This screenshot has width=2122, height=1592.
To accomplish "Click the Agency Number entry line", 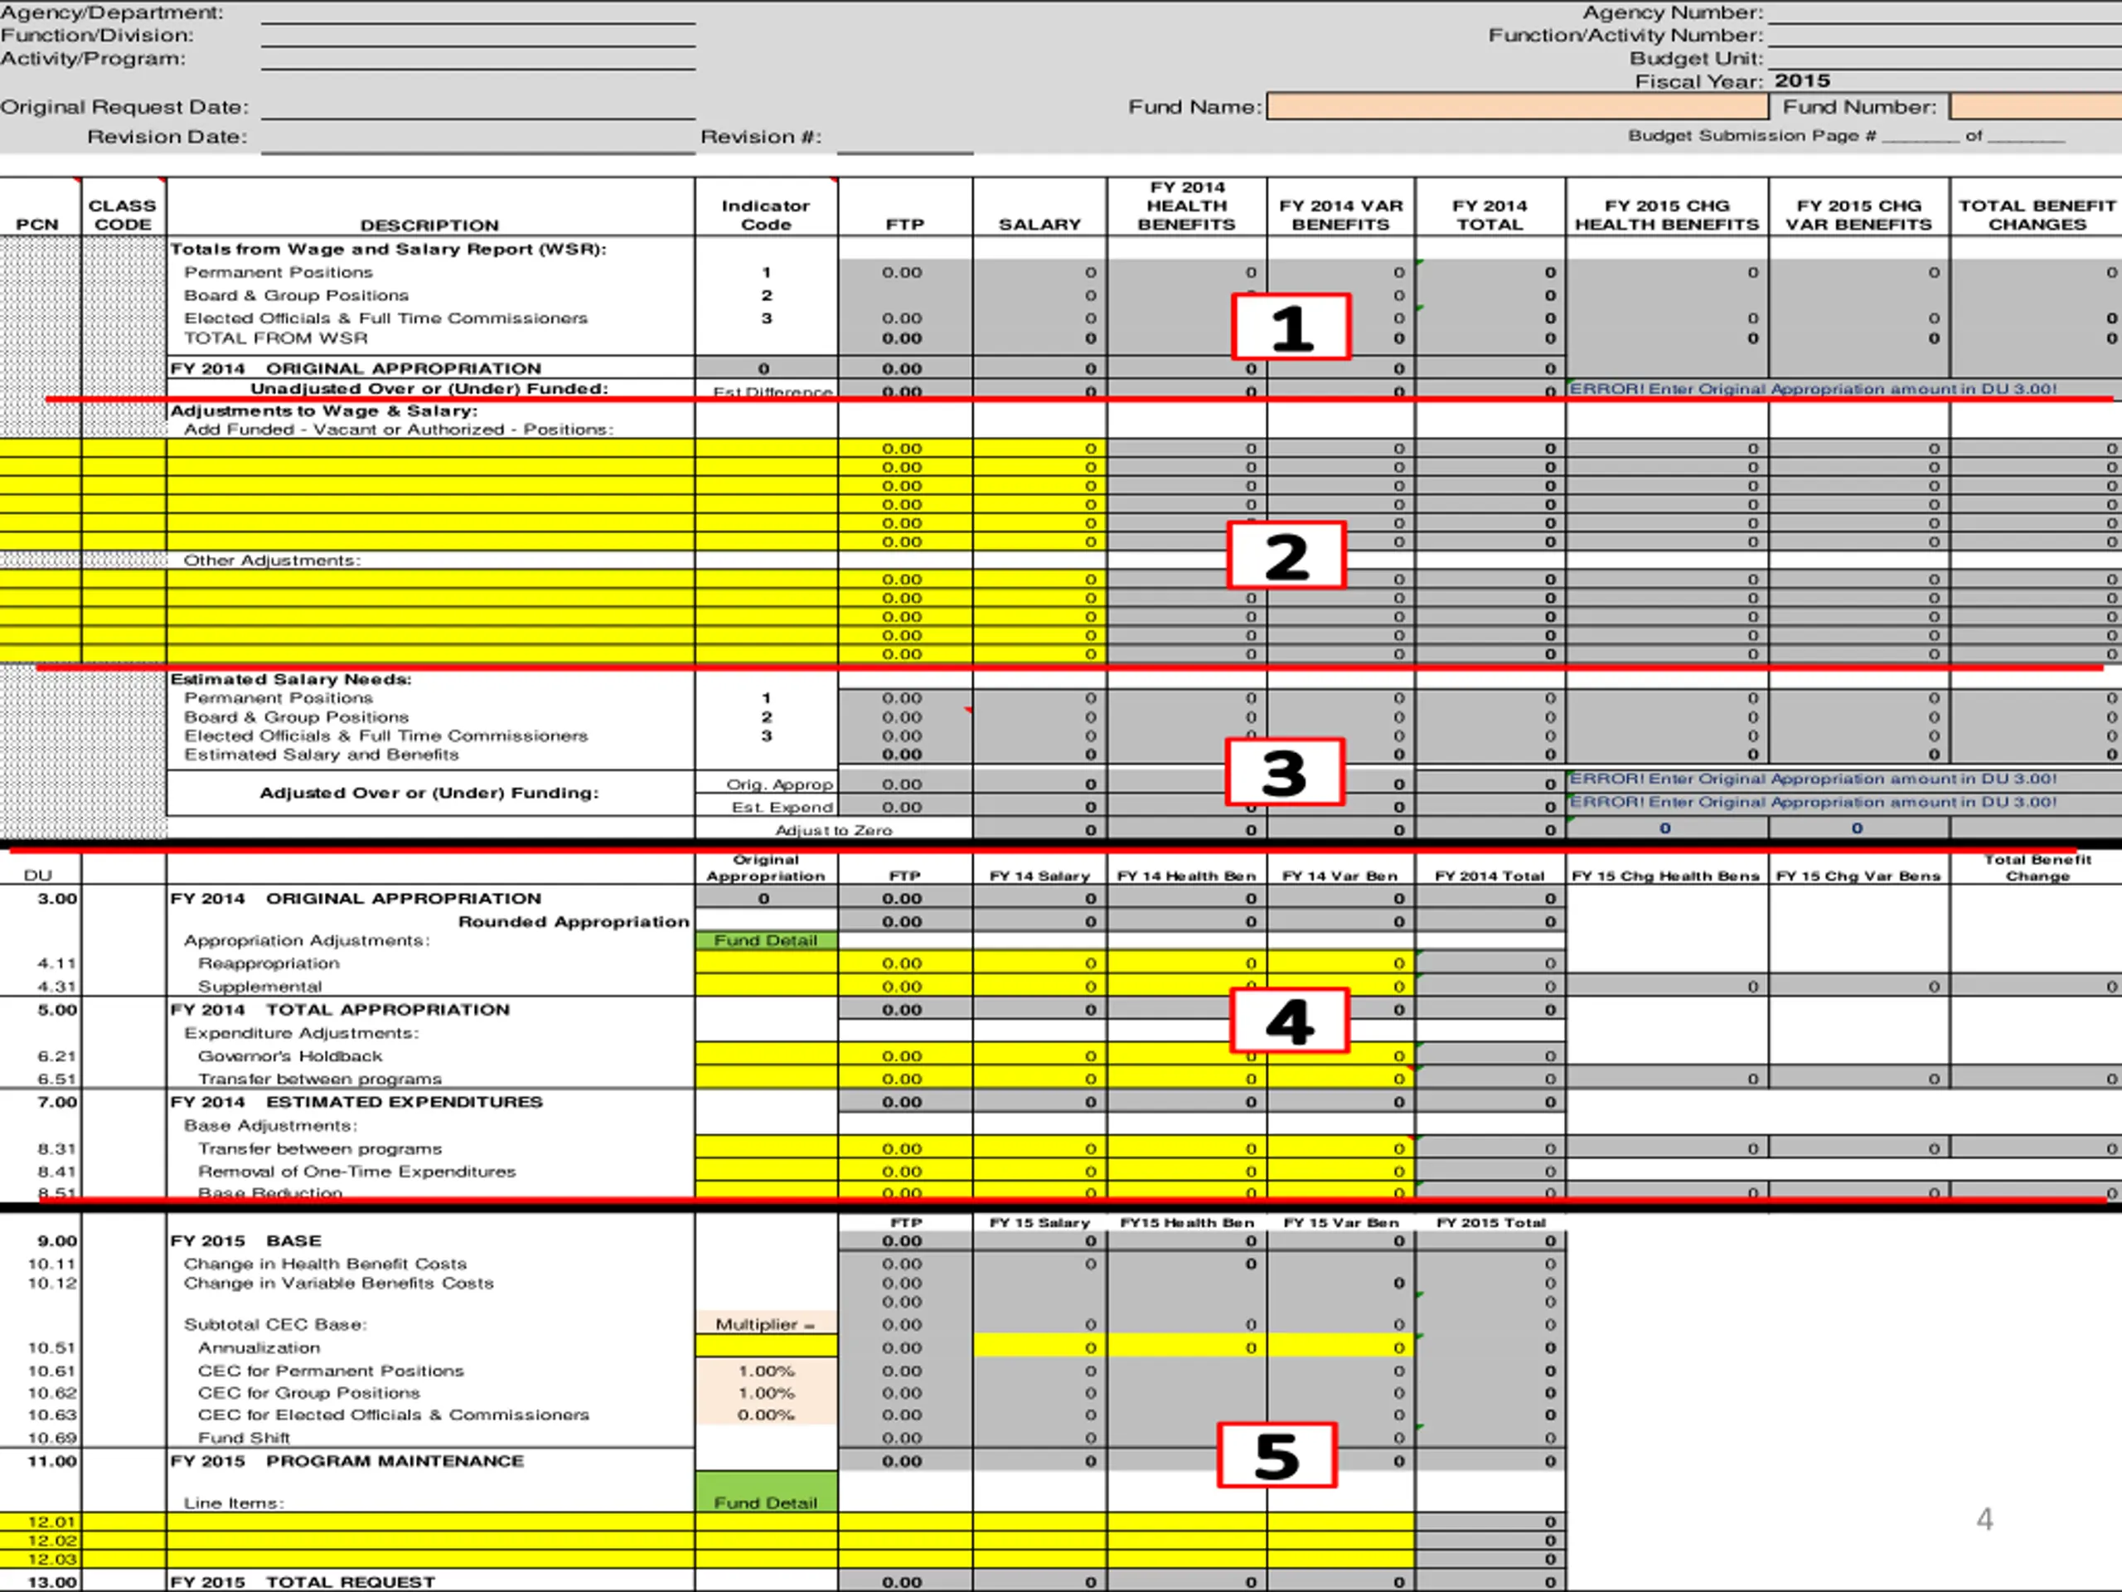I will [x=1944, y=13].
